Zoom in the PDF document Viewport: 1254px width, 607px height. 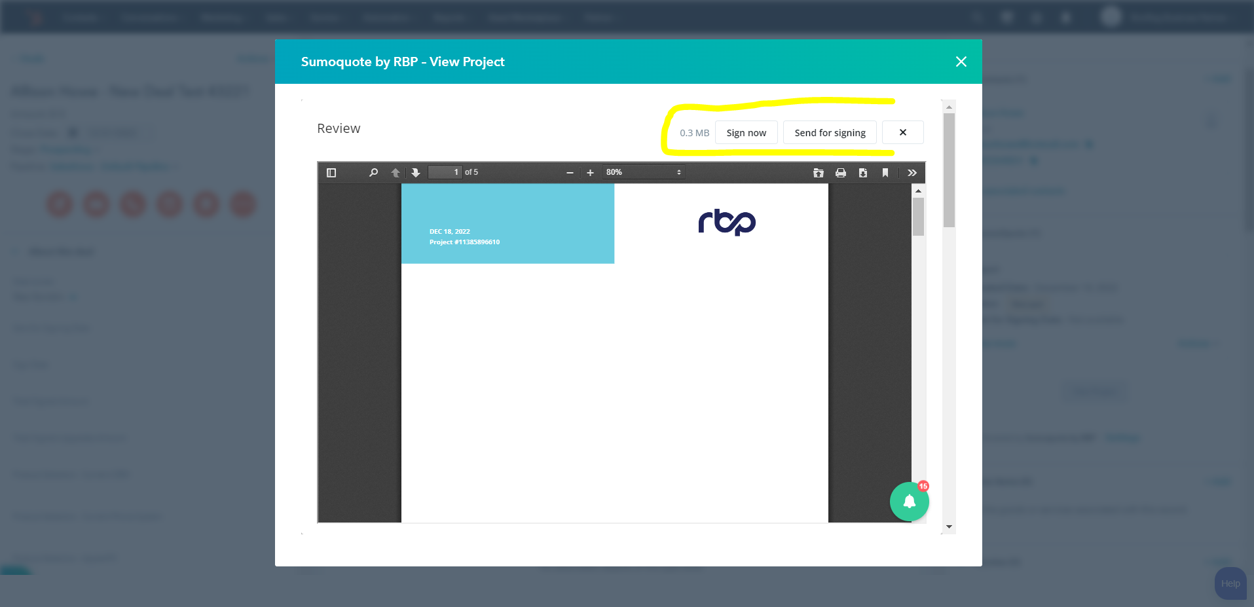click(x=590, y=173)
